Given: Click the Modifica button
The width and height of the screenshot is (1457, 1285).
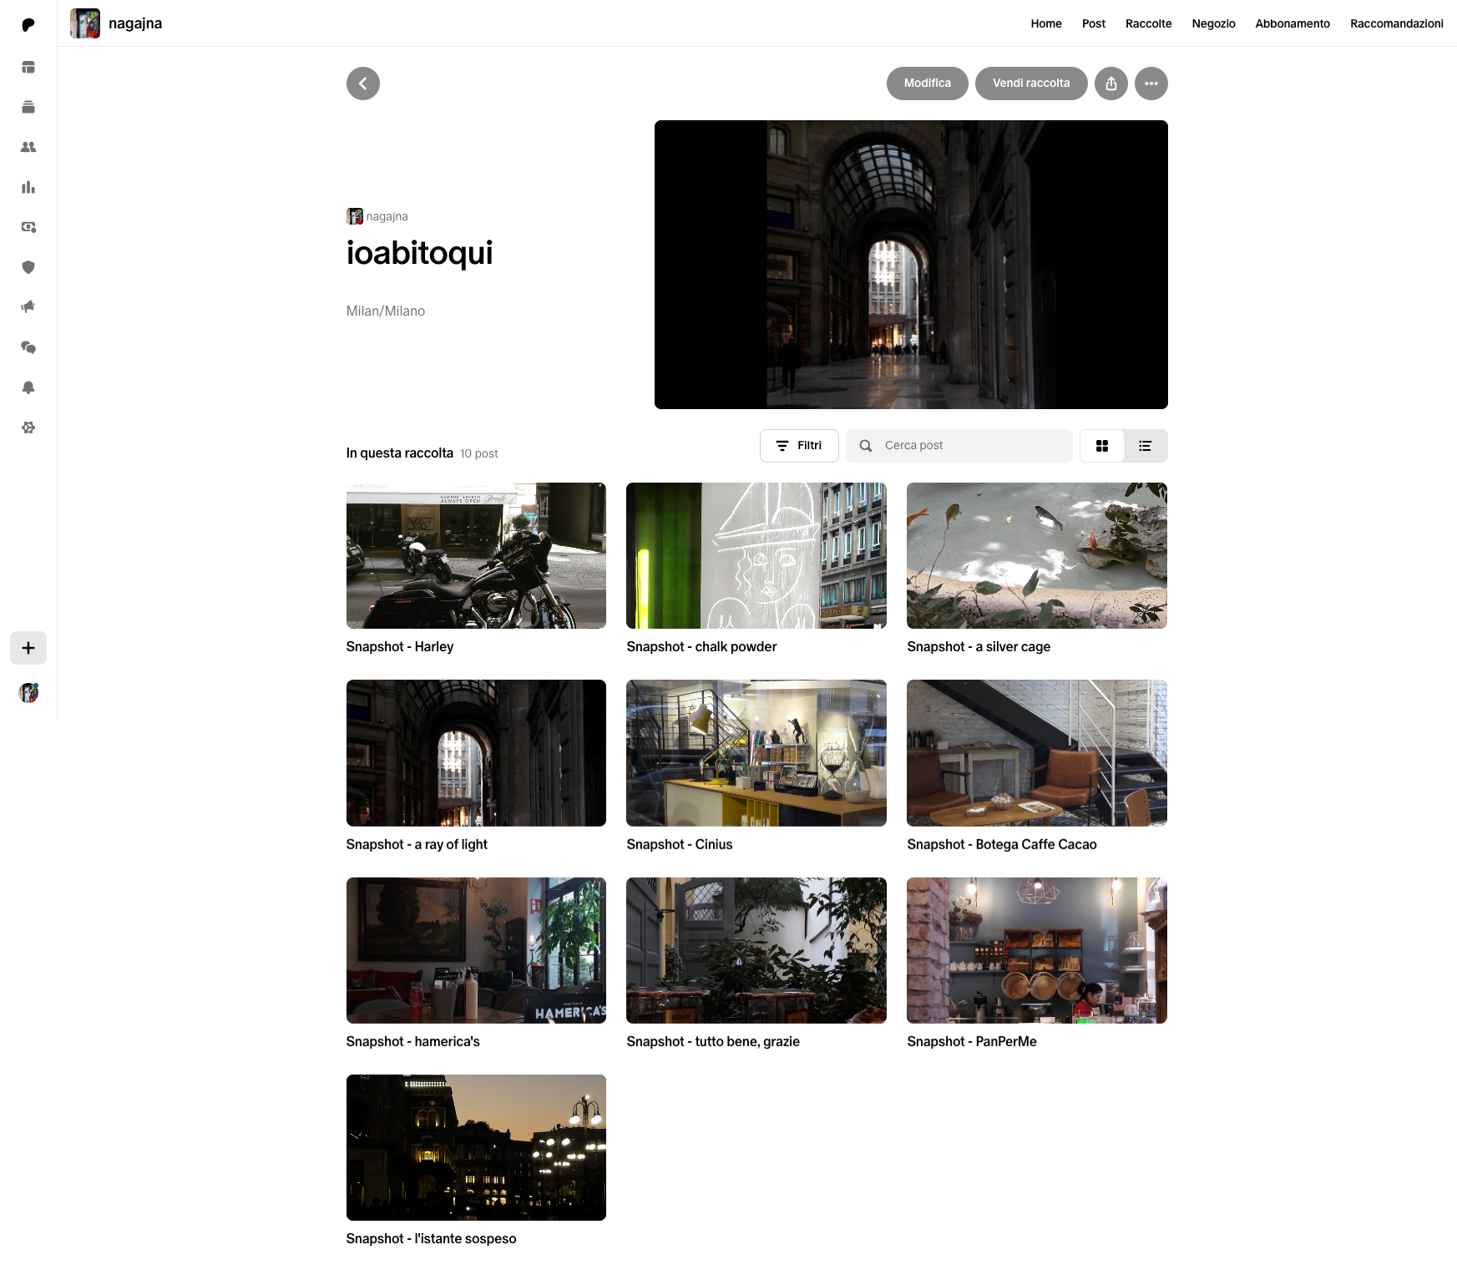Looking at the screenshot, I should pyautogui.click(x=927, y=83).
